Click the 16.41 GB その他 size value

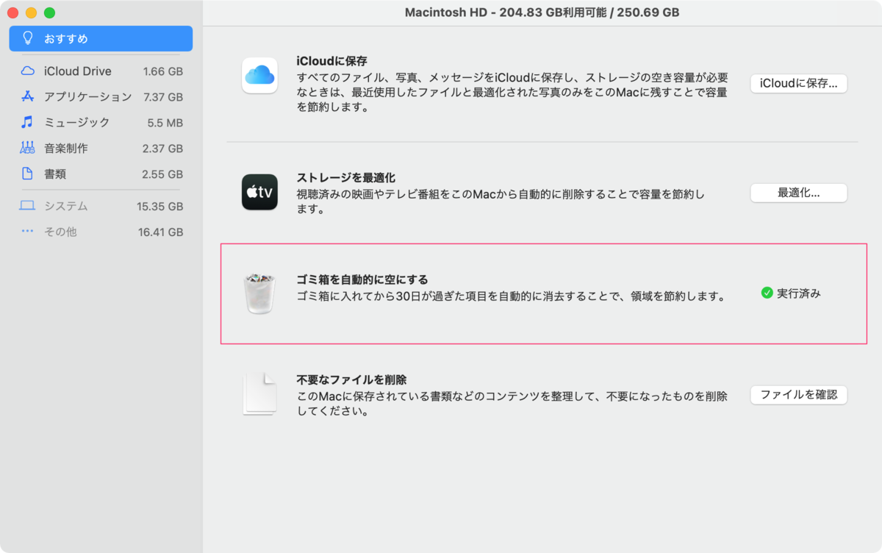[160, 232]
